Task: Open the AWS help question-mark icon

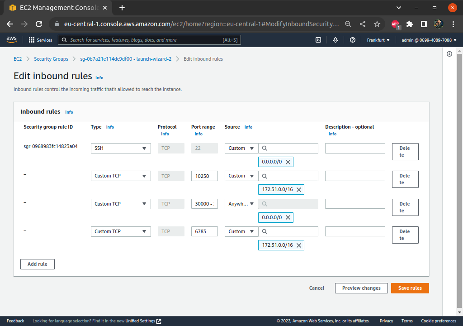Action: pos(353,40)
